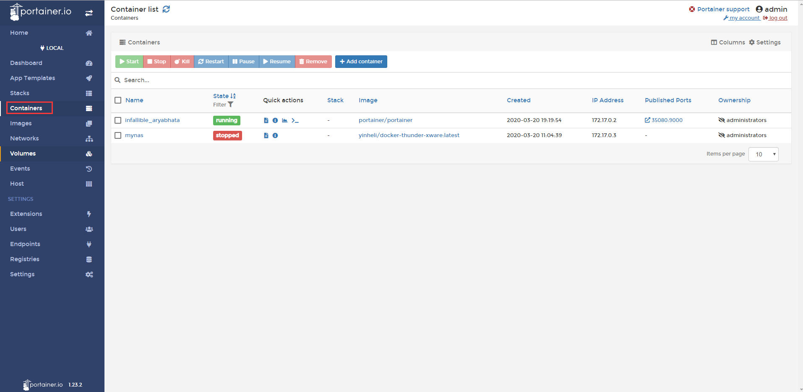The width and height of the screenshot is (803, 392).
Task: Click the sidebar collapse arrows icon
Action: pos(89,13)
